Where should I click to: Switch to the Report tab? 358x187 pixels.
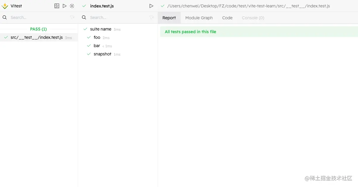[169, 18]
